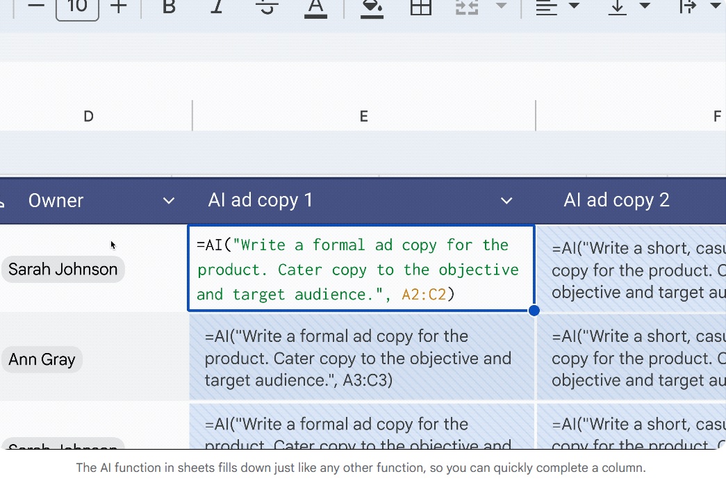Open the fill color picker
The image size is (726, 483).
pyautogui.click(x=372, y=8)
